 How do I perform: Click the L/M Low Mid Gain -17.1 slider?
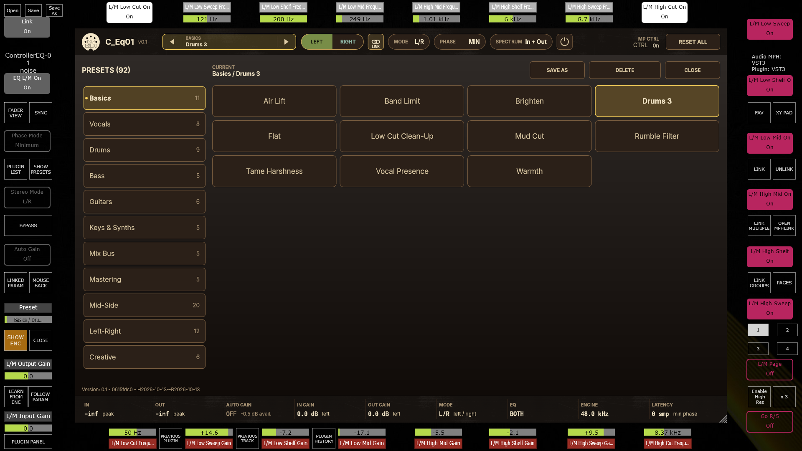pos(362,433)
